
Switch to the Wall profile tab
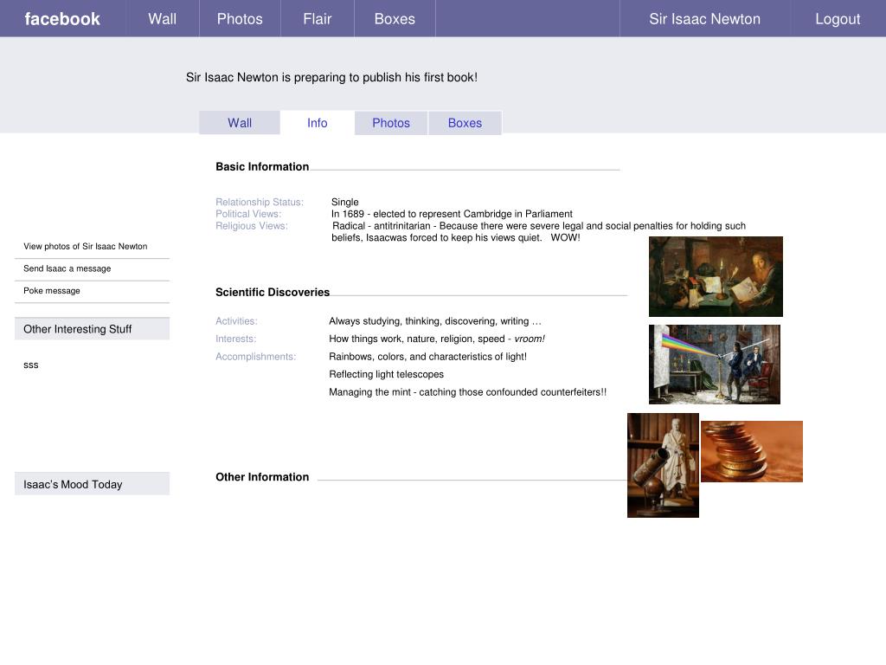(240, 123)
